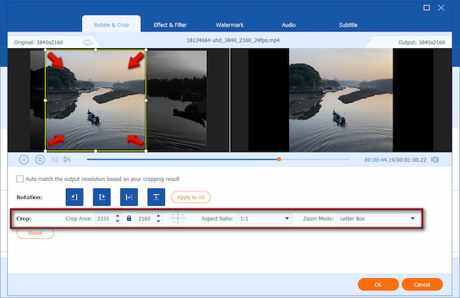Center the crop area with crosshair icon
460x298 pixels.
pos(178,218)
